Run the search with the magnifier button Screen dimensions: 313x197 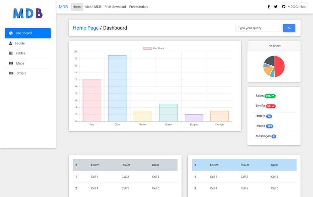(x=289, y=28)
